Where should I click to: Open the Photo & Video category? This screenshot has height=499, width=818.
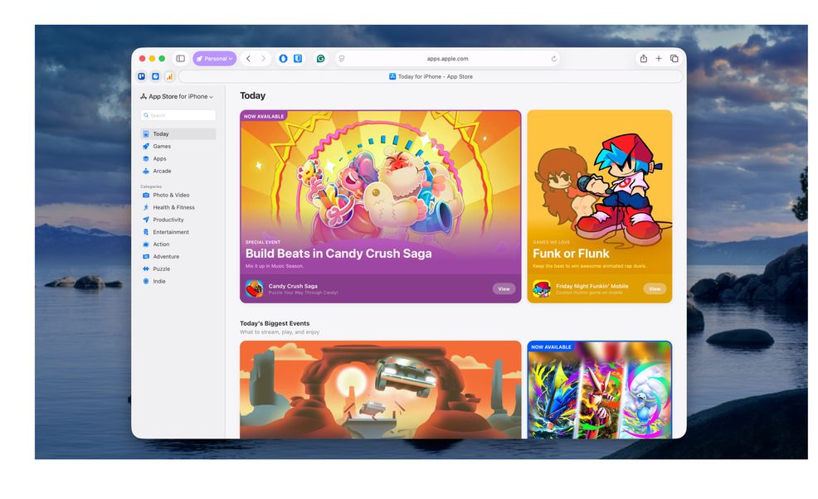pyautogui.click(x=178, y=195)
